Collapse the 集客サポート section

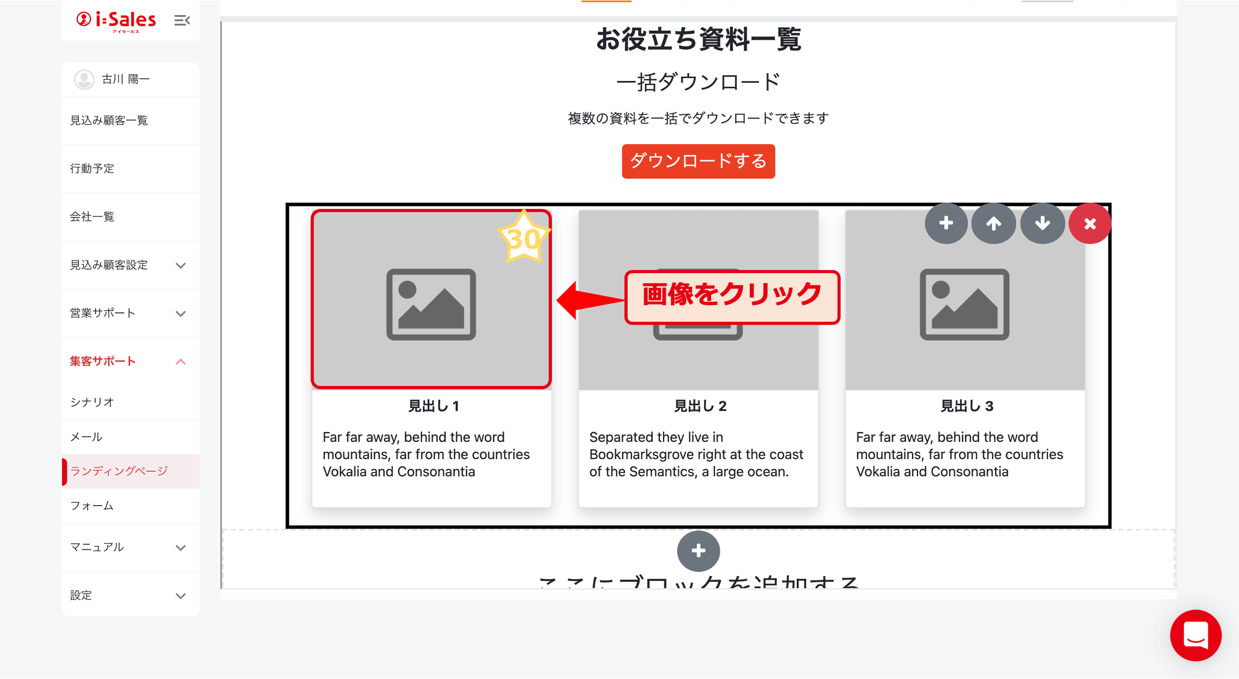pos(181,361)
